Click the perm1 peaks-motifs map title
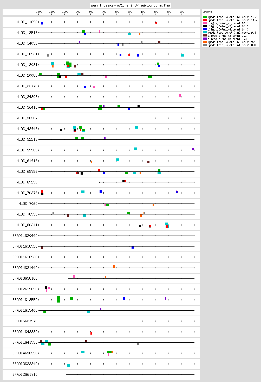The height and width of the screenshot is (382, 261). (130, 5)
